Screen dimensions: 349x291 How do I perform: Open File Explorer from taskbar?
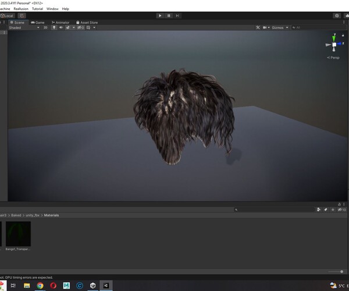27,285
